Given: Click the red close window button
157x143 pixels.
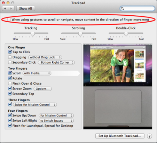Looking at the screenshot, I should pos(3,3).
